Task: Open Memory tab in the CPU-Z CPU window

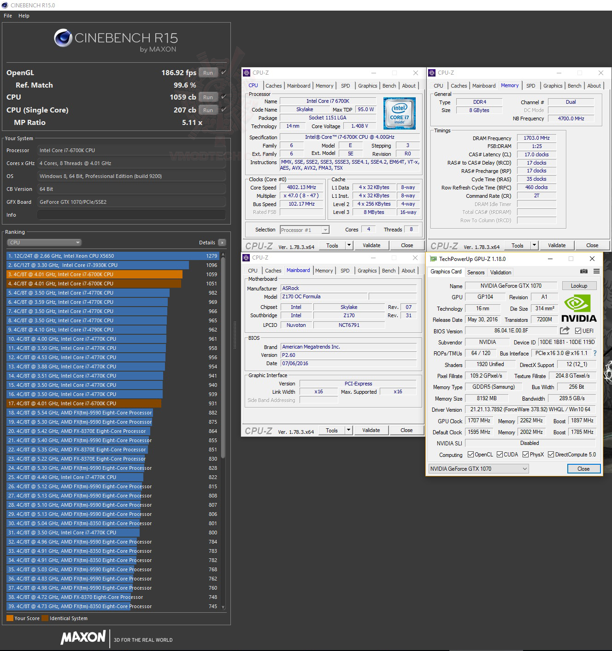Action: (324, 86)
